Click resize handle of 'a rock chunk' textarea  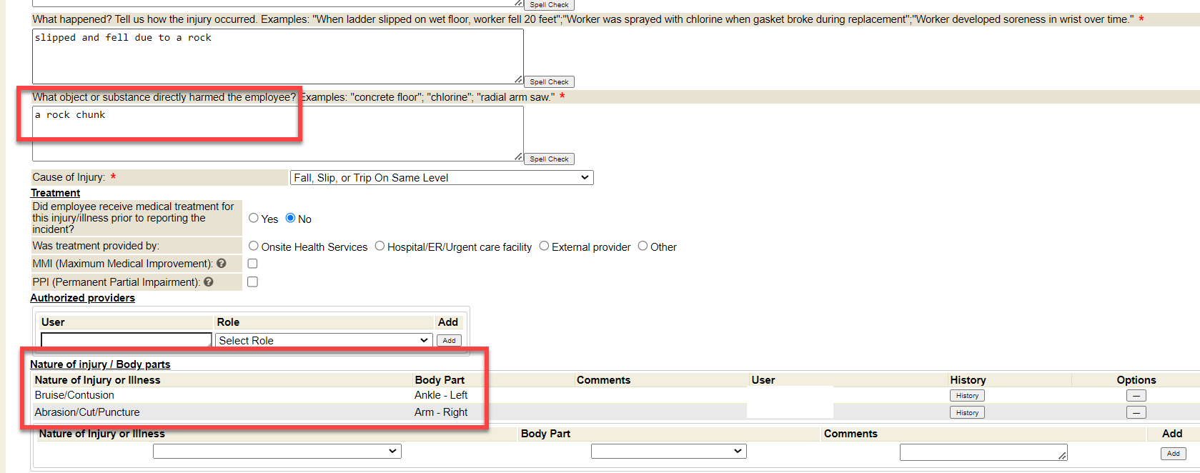tap(518, 156)
